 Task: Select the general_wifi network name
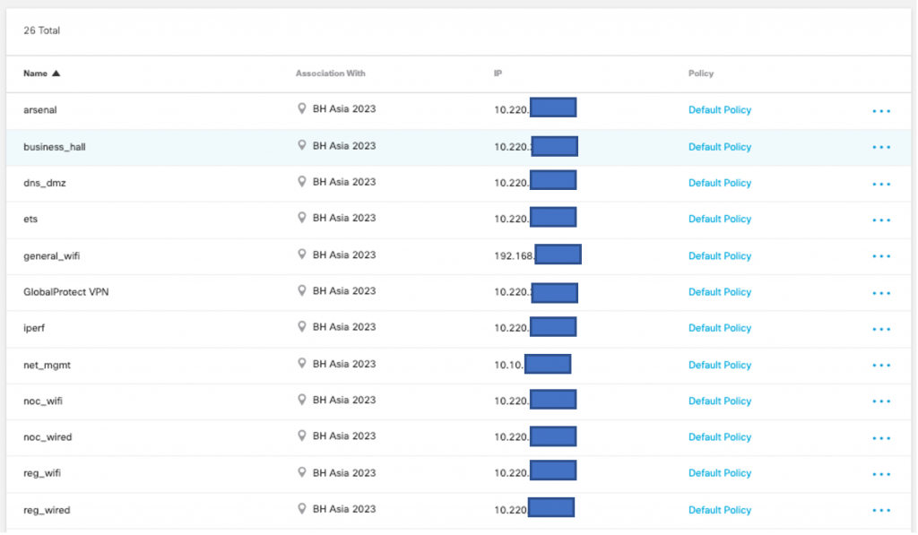click(52, 256)
